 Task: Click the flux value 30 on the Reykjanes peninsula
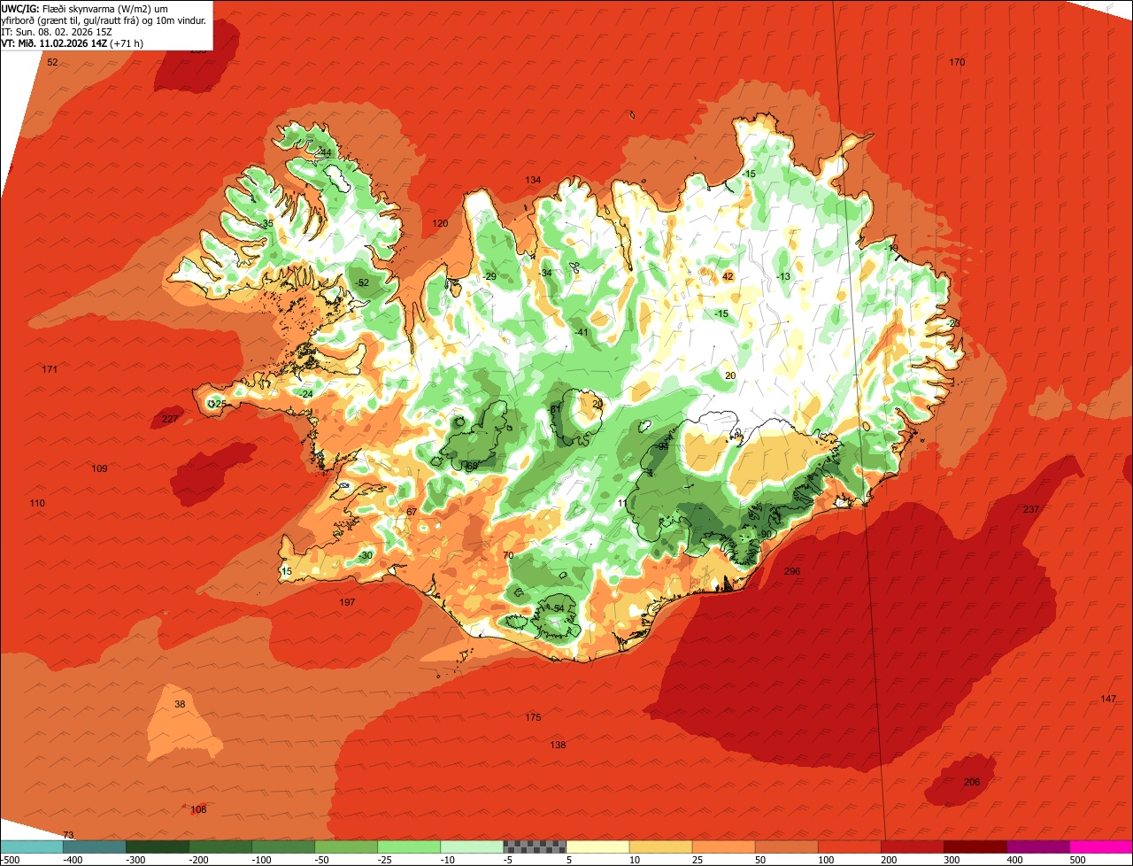point(366,555)
